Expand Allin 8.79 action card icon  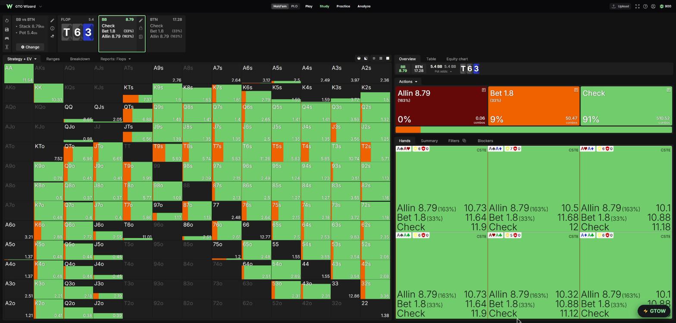tap(484, 90)
